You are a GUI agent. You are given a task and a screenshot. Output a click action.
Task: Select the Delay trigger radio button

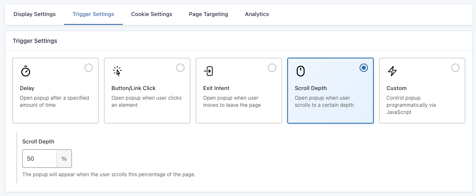89,68
